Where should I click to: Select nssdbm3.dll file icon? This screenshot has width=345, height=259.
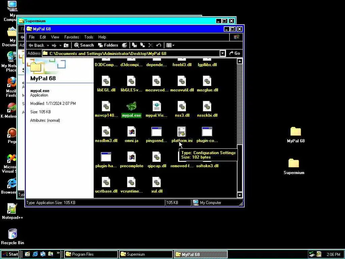(x=106, y=132)
